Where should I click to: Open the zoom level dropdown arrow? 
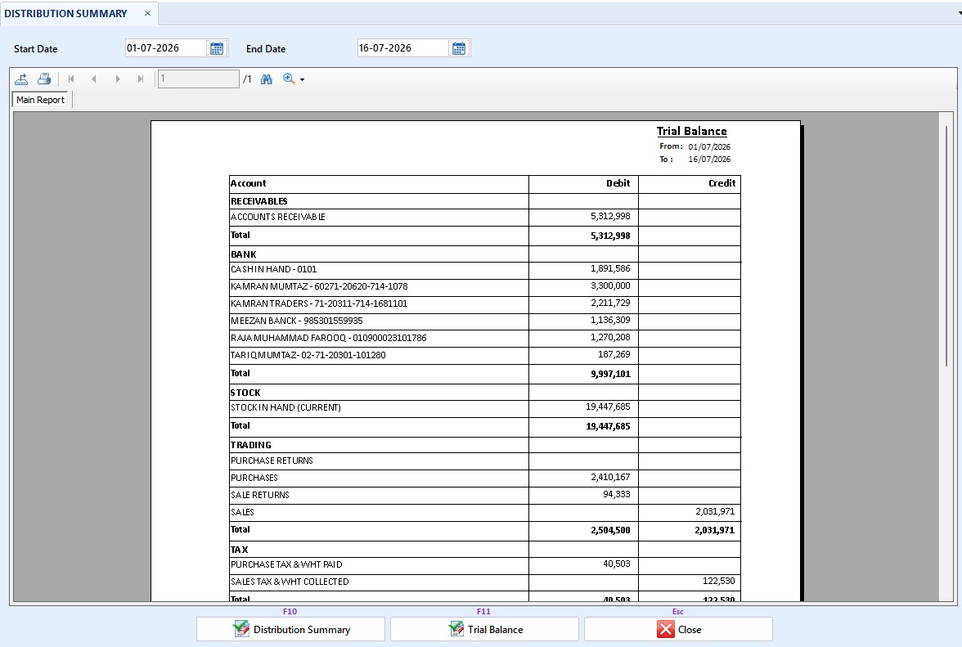(302, 79)
